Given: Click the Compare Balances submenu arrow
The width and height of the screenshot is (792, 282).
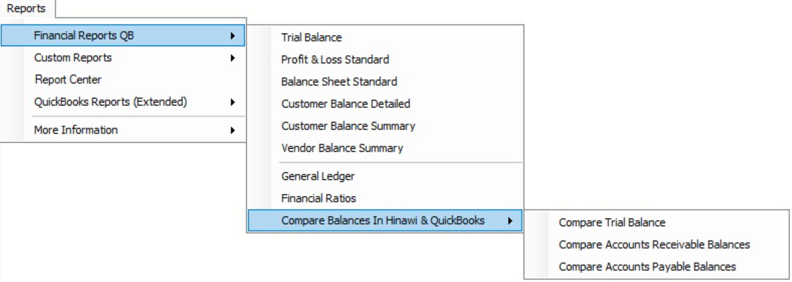Looking at the screenshot, I should pyautogui.click(x=510, y=221).
